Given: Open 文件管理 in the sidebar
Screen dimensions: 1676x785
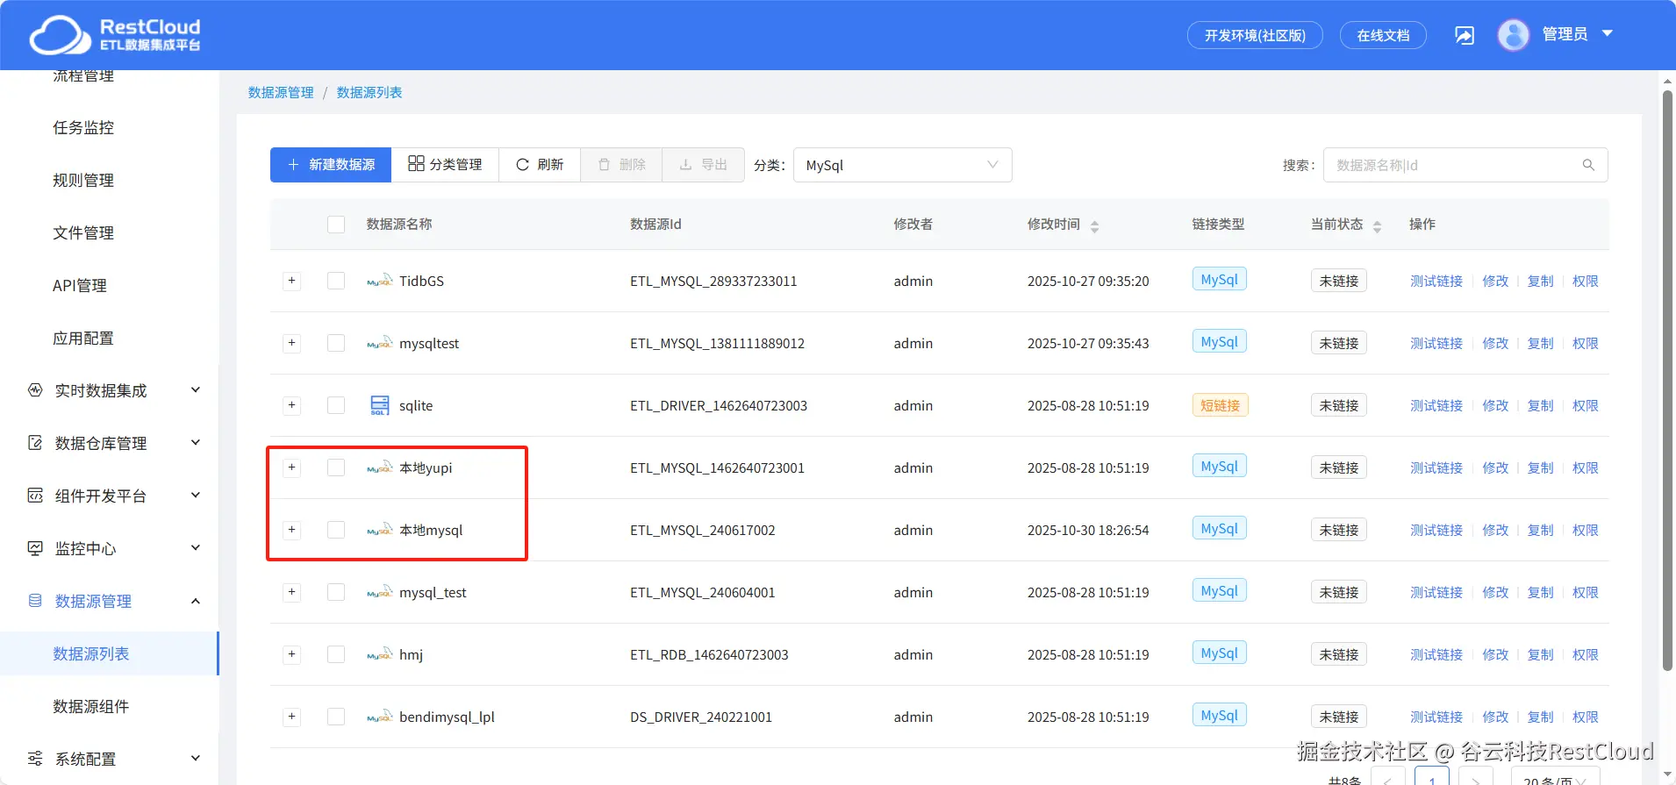Looking at the screenshot, I should (83, 233).
